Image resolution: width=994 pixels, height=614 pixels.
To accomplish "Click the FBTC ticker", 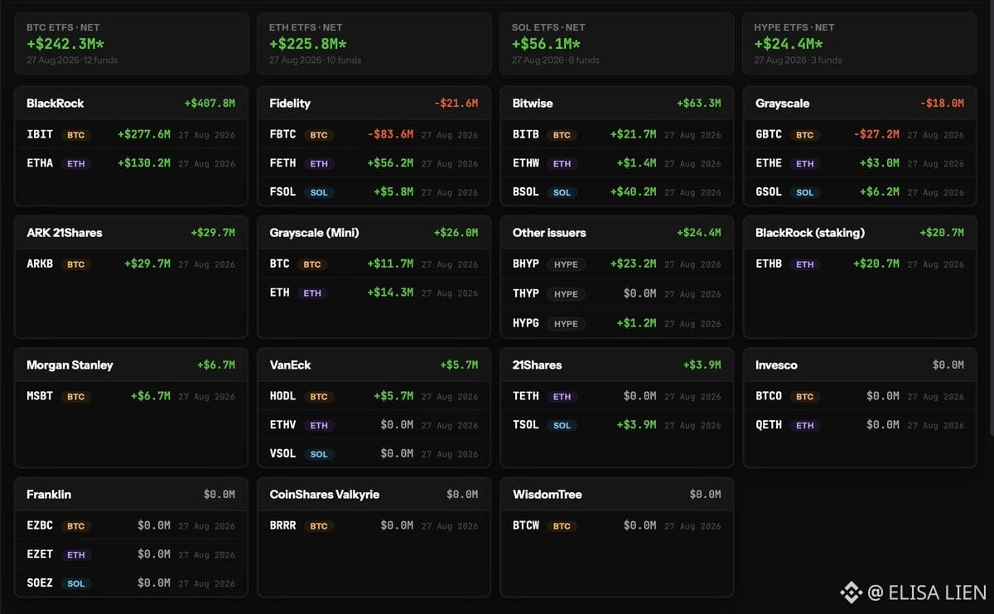I will pyautogui.click(x=282, y=134).
